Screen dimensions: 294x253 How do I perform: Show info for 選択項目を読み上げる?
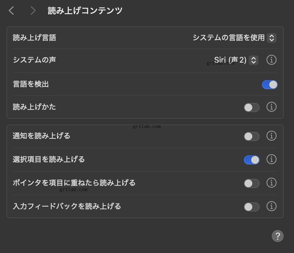click(271, 159)
